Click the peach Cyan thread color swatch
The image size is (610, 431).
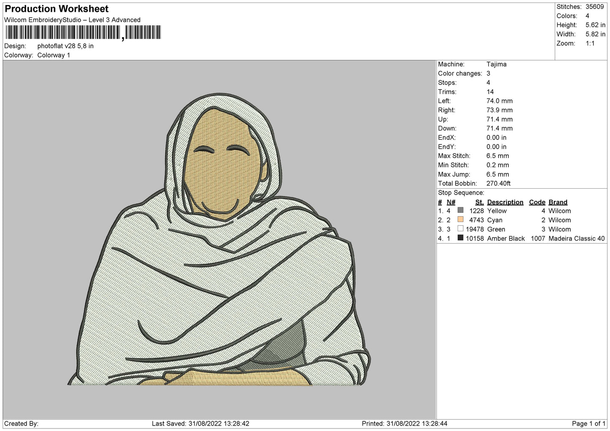point(460,220)
